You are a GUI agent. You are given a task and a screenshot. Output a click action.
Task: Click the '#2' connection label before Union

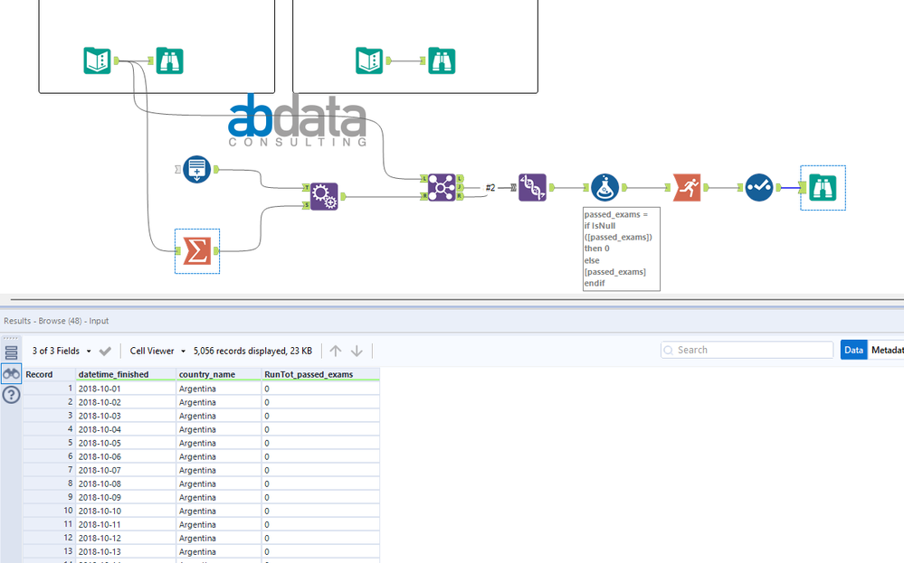490,188
